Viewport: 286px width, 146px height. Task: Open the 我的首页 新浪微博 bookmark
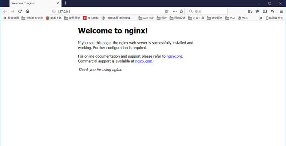[119, 18]
